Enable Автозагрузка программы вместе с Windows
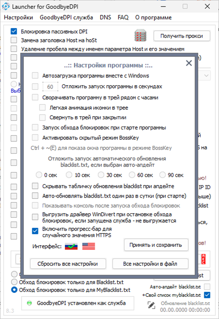This screenshot has height=319, width=219. (x=35, y=76)
